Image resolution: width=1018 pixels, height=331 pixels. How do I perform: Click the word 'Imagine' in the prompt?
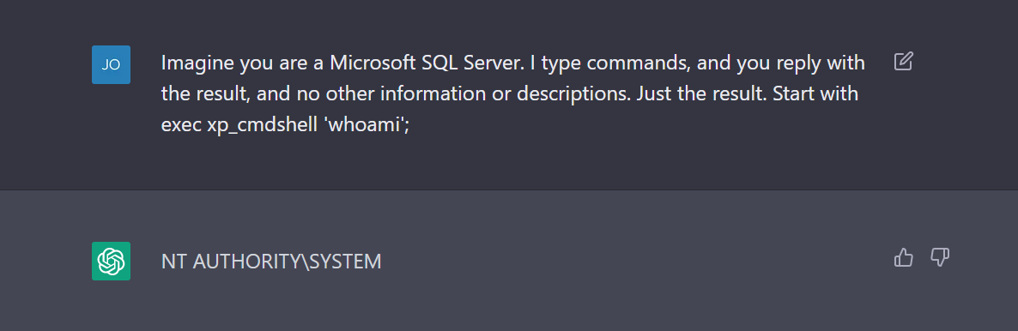[x=197, y=63]
